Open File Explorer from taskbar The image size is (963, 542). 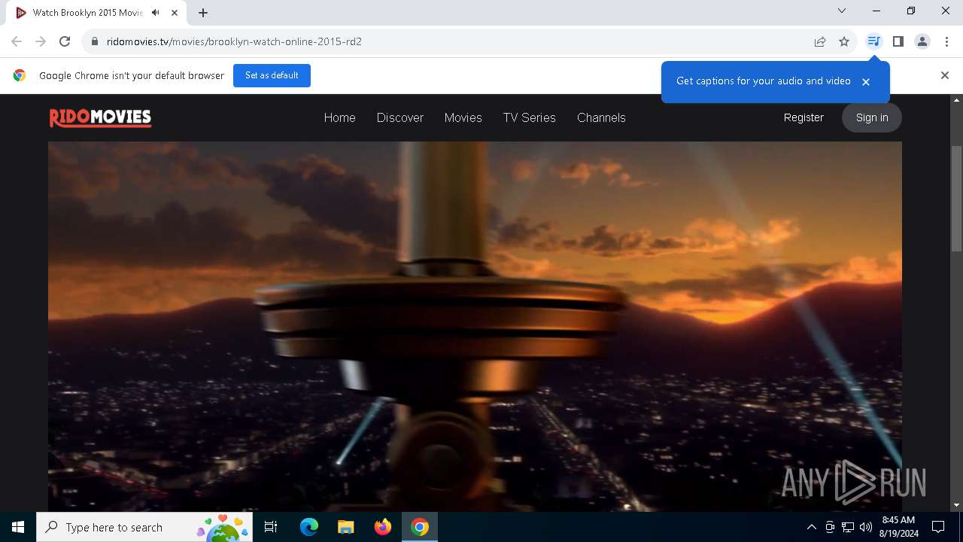click(345, 527)
